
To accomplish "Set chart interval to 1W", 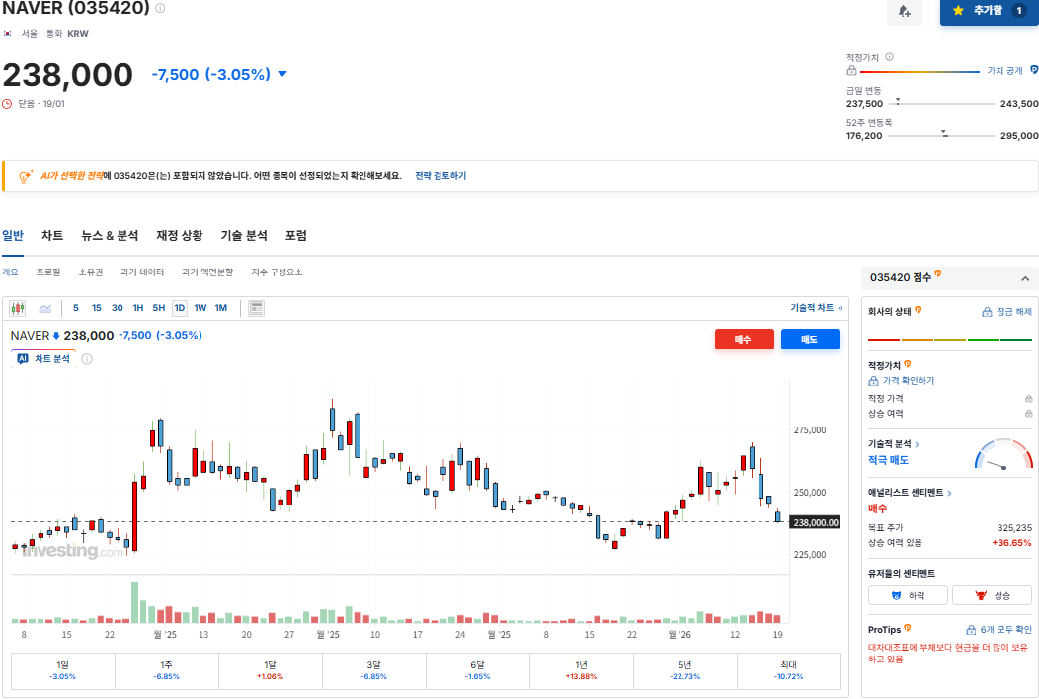I will tap(200, 308).
